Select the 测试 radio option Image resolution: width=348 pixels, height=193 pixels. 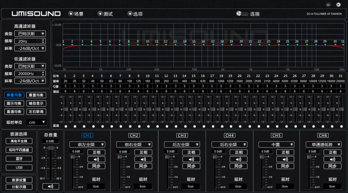click(x=100, y=14)
